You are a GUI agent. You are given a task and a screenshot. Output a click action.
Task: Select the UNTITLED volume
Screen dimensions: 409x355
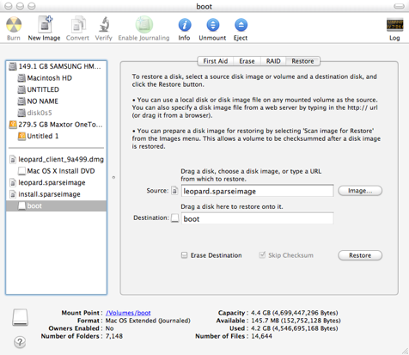click(56, 89)
